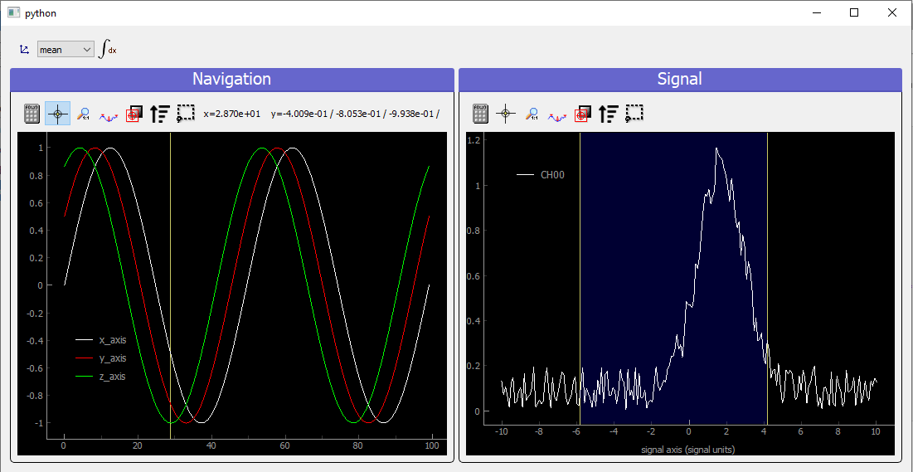This screenshot has height=472, width=913.
Task: Minimize the python window
Action: coord(817,12)
